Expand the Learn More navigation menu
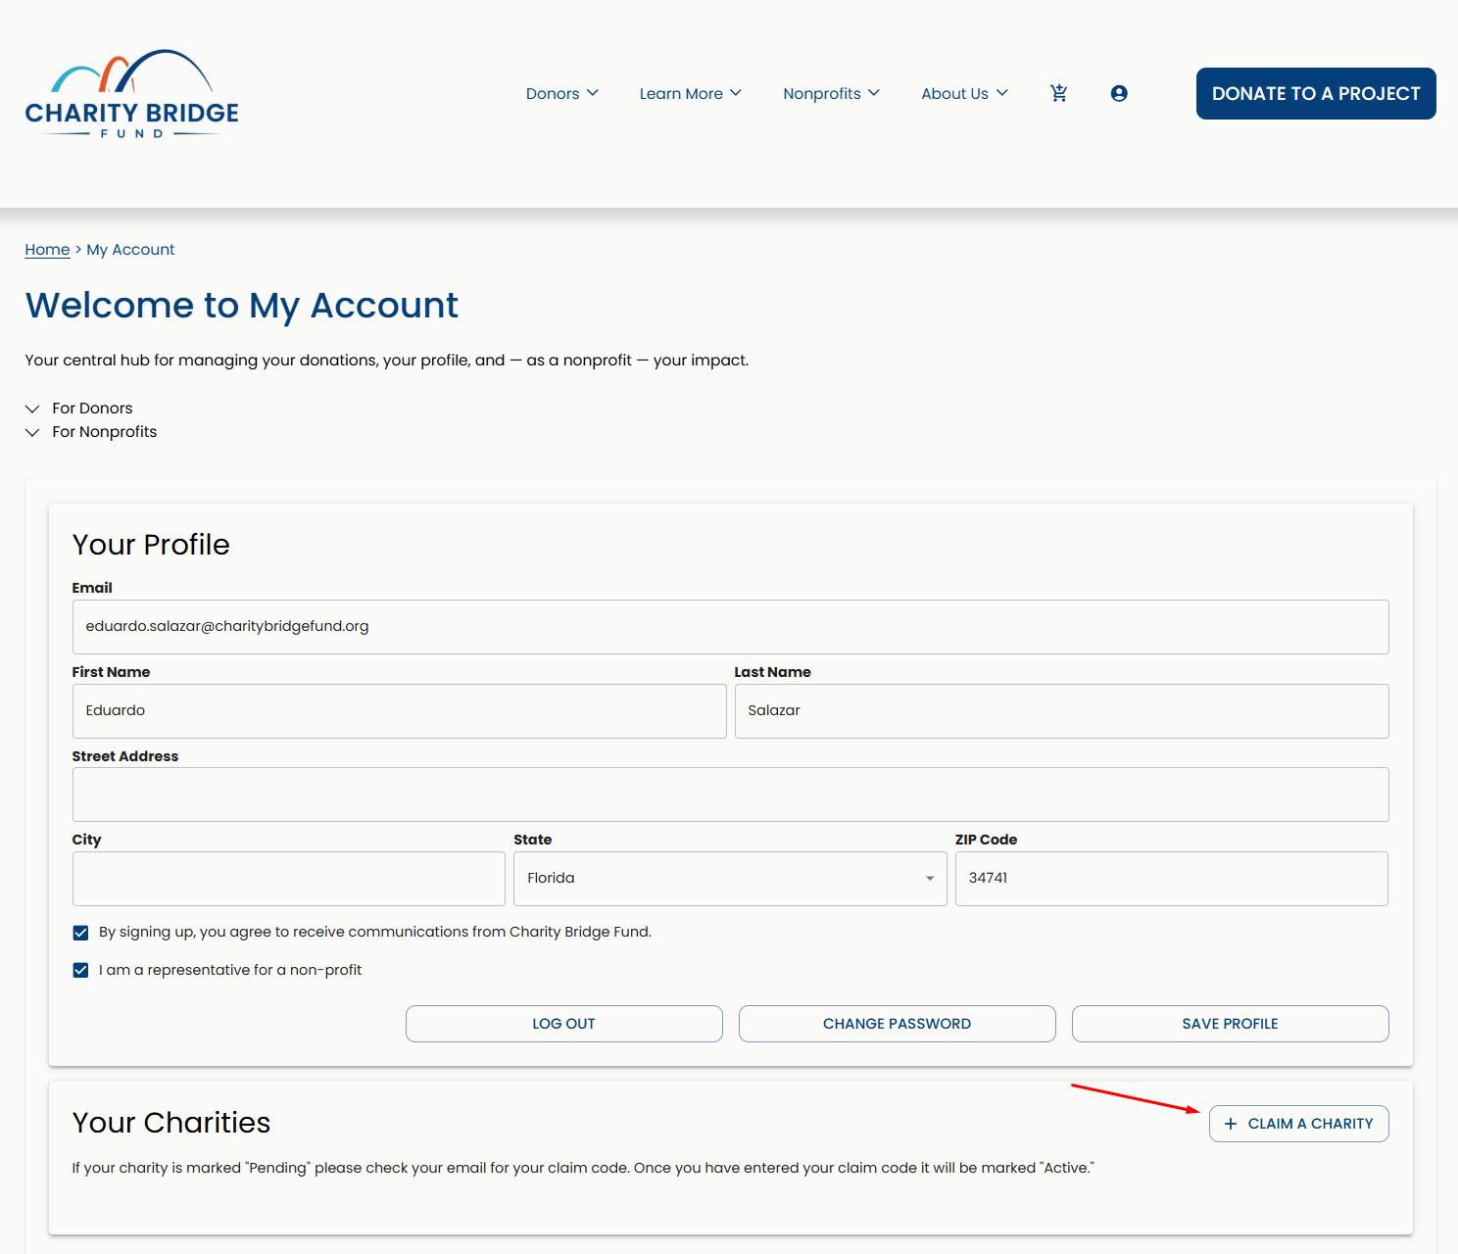The height and width of the screenshot is (1254, 1458). (691, 93)
